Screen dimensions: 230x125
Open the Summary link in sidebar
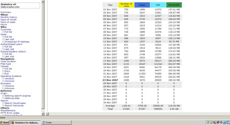click(6, 12)
